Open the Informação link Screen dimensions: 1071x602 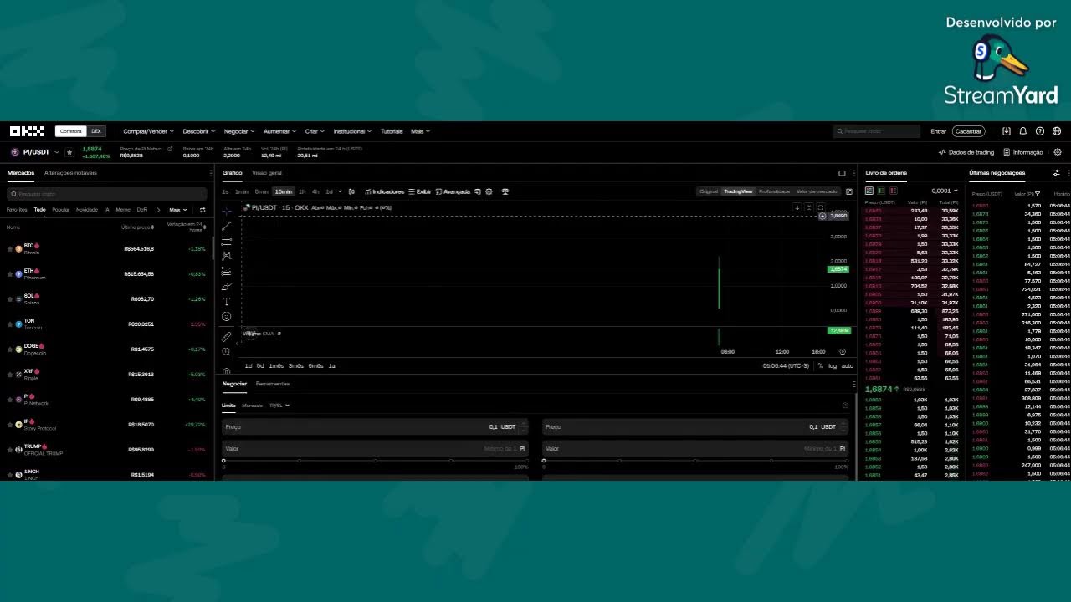click(1023, 152)
